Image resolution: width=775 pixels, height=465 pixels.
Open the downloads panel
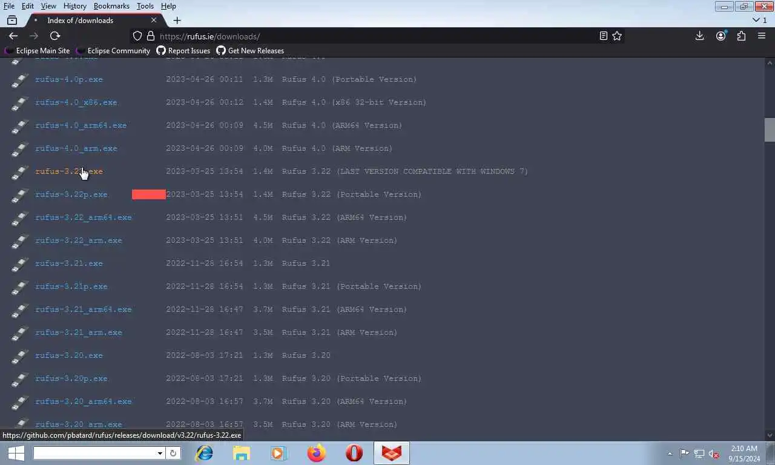(x=699, y=36)
